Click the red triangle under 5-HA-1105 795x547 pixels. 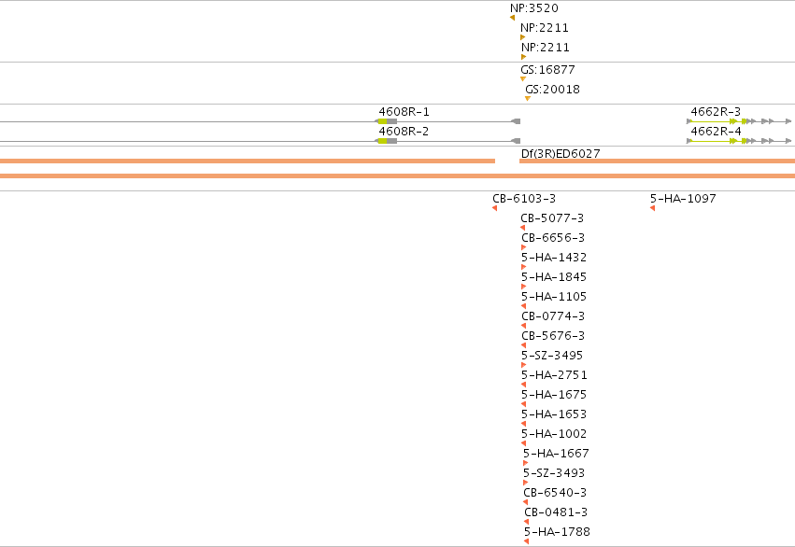(524, 306)
